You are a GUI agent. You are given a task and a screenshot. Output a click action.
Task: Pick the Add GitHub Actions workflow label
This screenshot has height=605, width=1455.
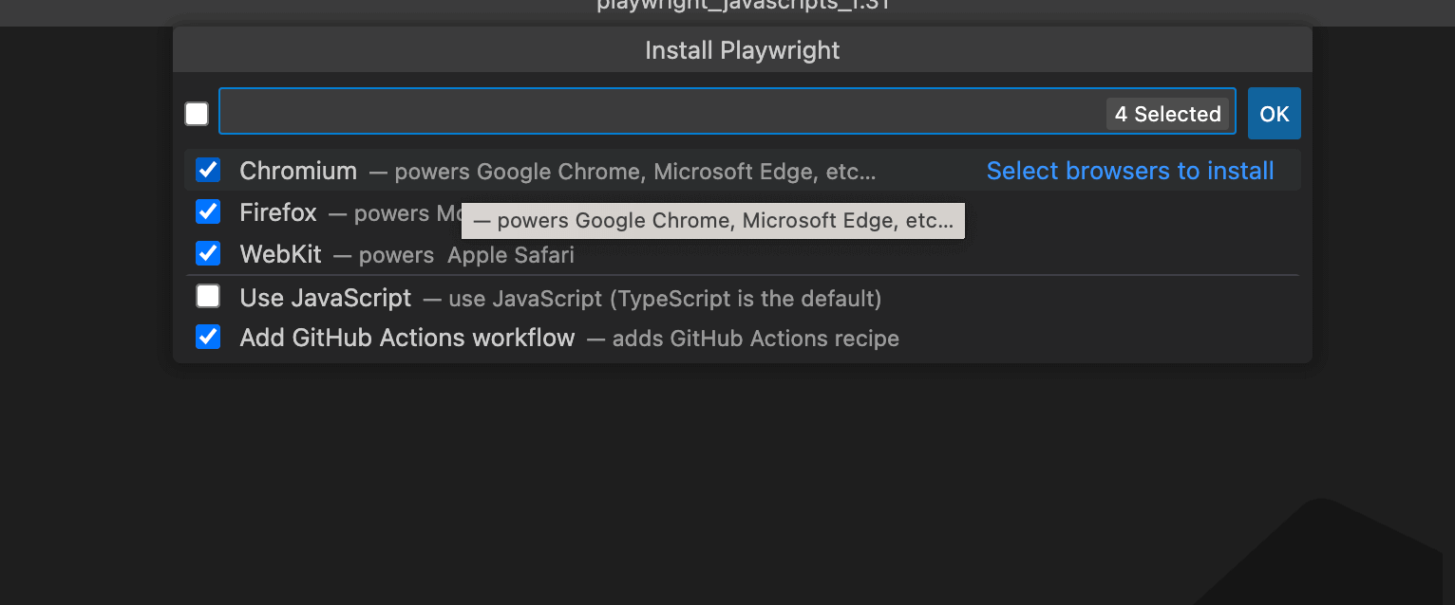pyautogui.click(x=407, y=338)
